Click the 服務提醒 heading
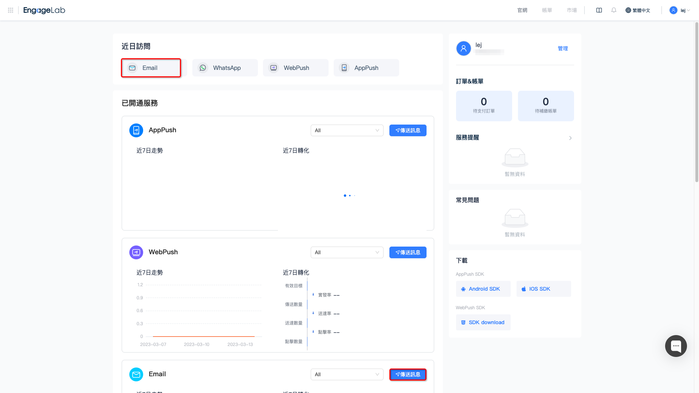Screen dimensions: 699x393 pos(467,137)
